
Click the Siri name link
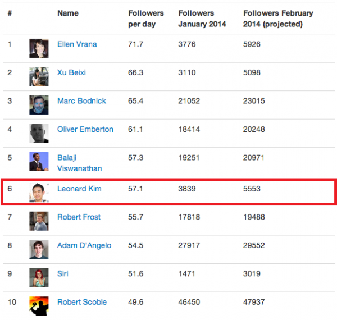click(62, 274)
